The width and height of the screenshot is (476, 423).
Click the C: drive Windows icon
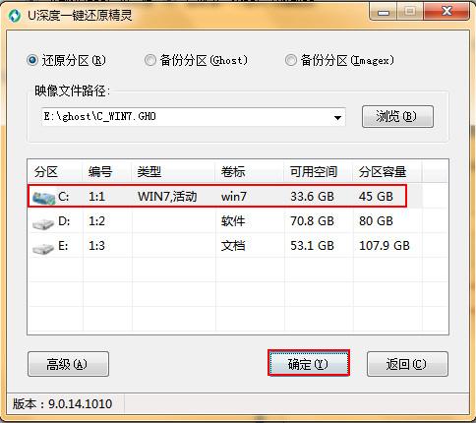[x=43, y=198]
